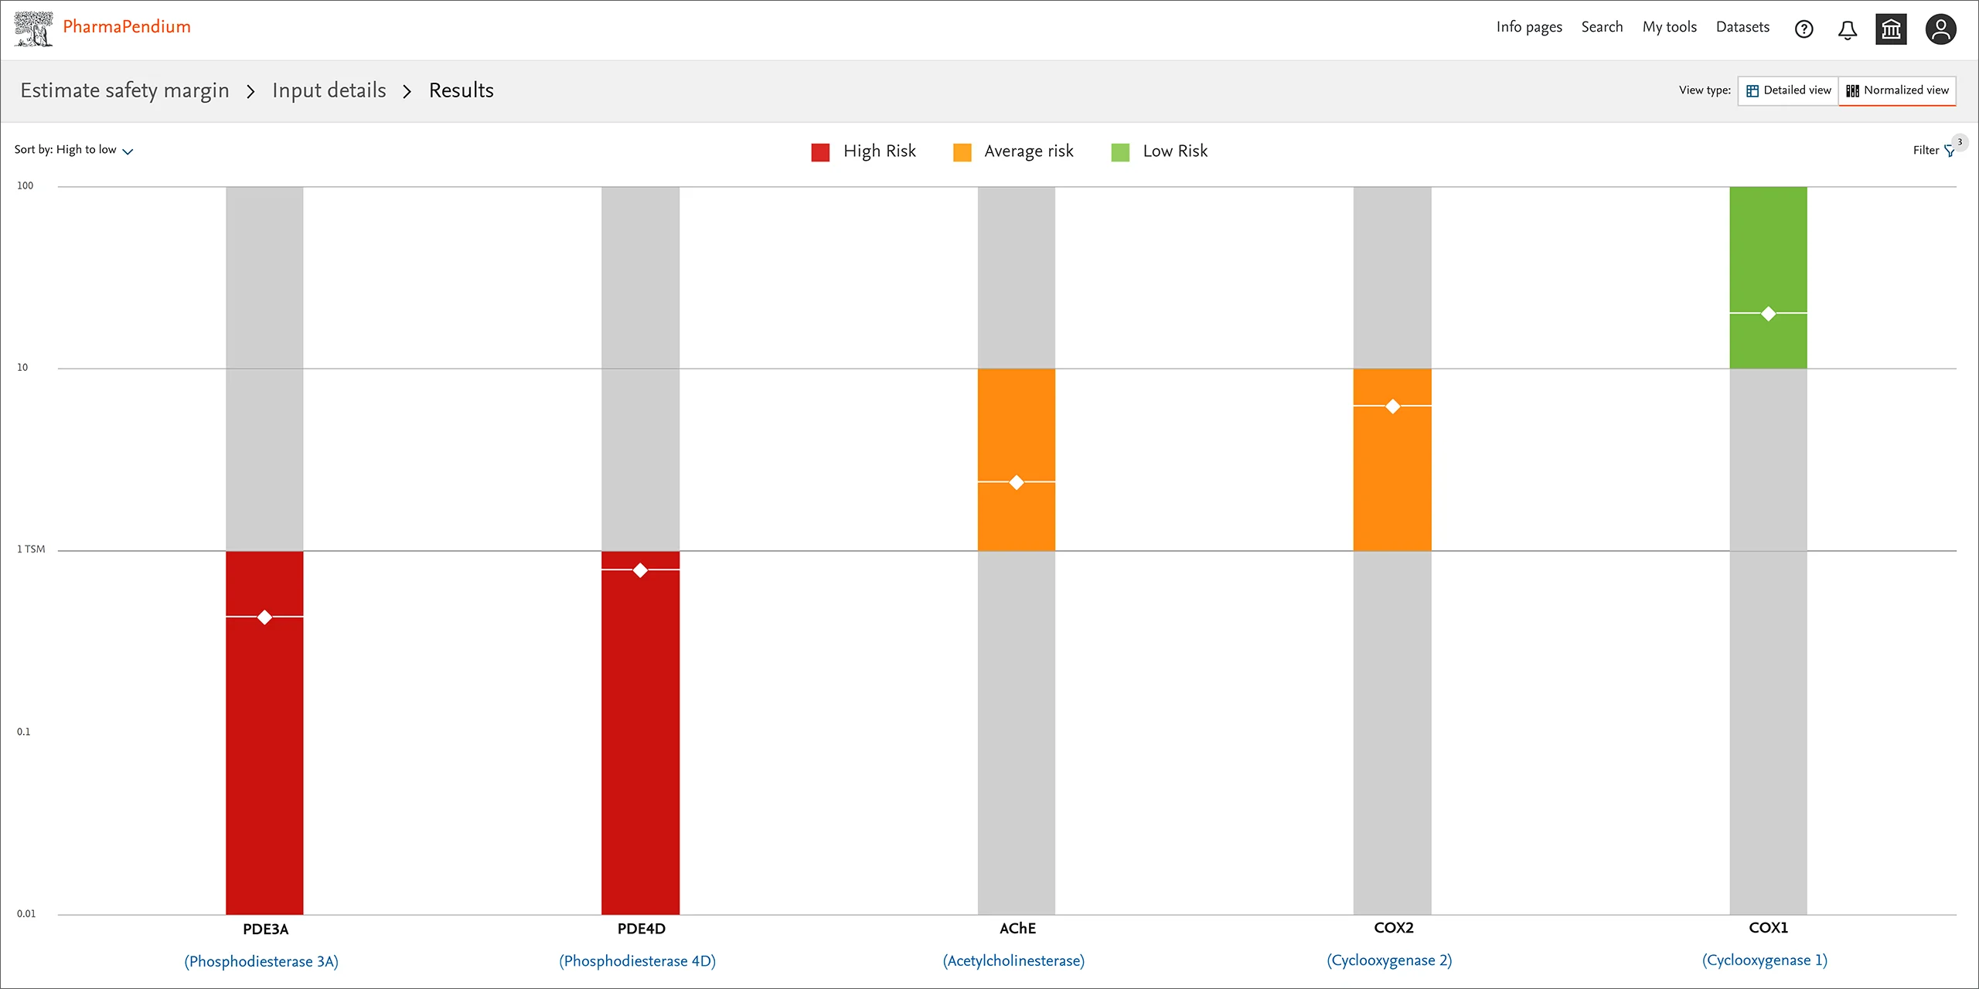Click the Filter funnel icon
Image resolution: width=1979 pixels, height=989 pixels.
pyautogui.click(x=1949, y=151)
